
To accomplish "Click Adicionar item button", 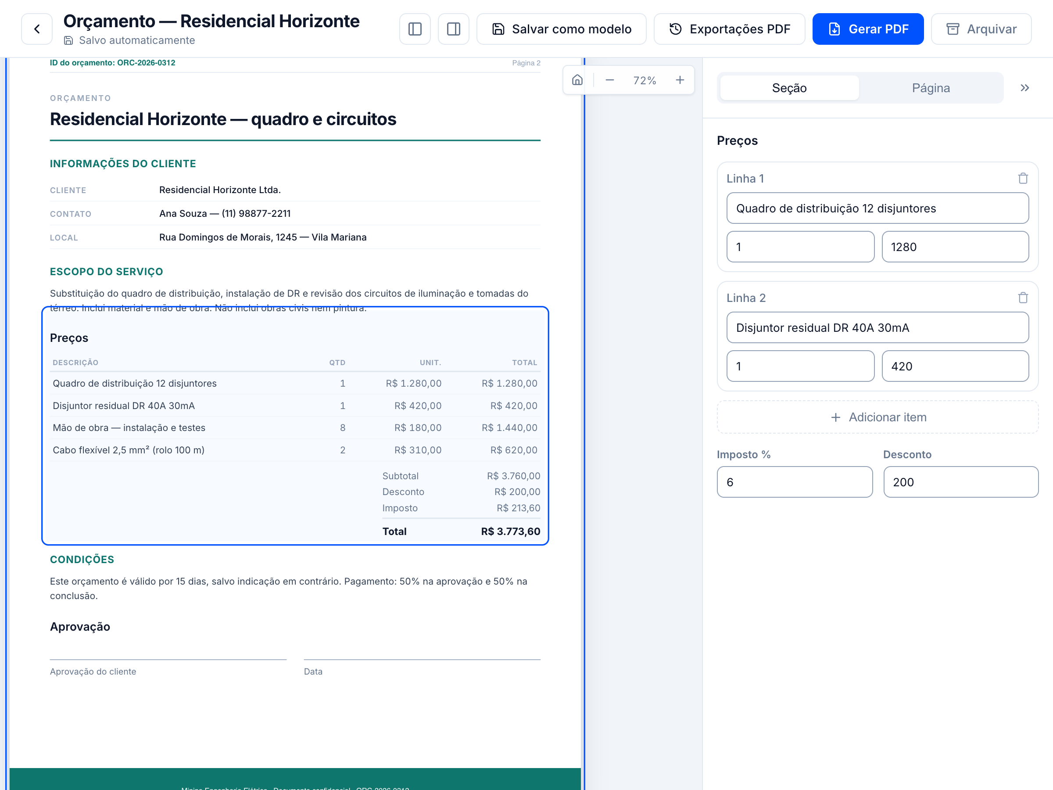I will click(x=877, y=418).
